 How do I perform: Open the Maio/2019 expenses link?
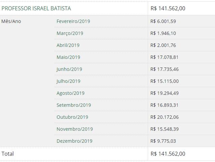click(68, 57)
